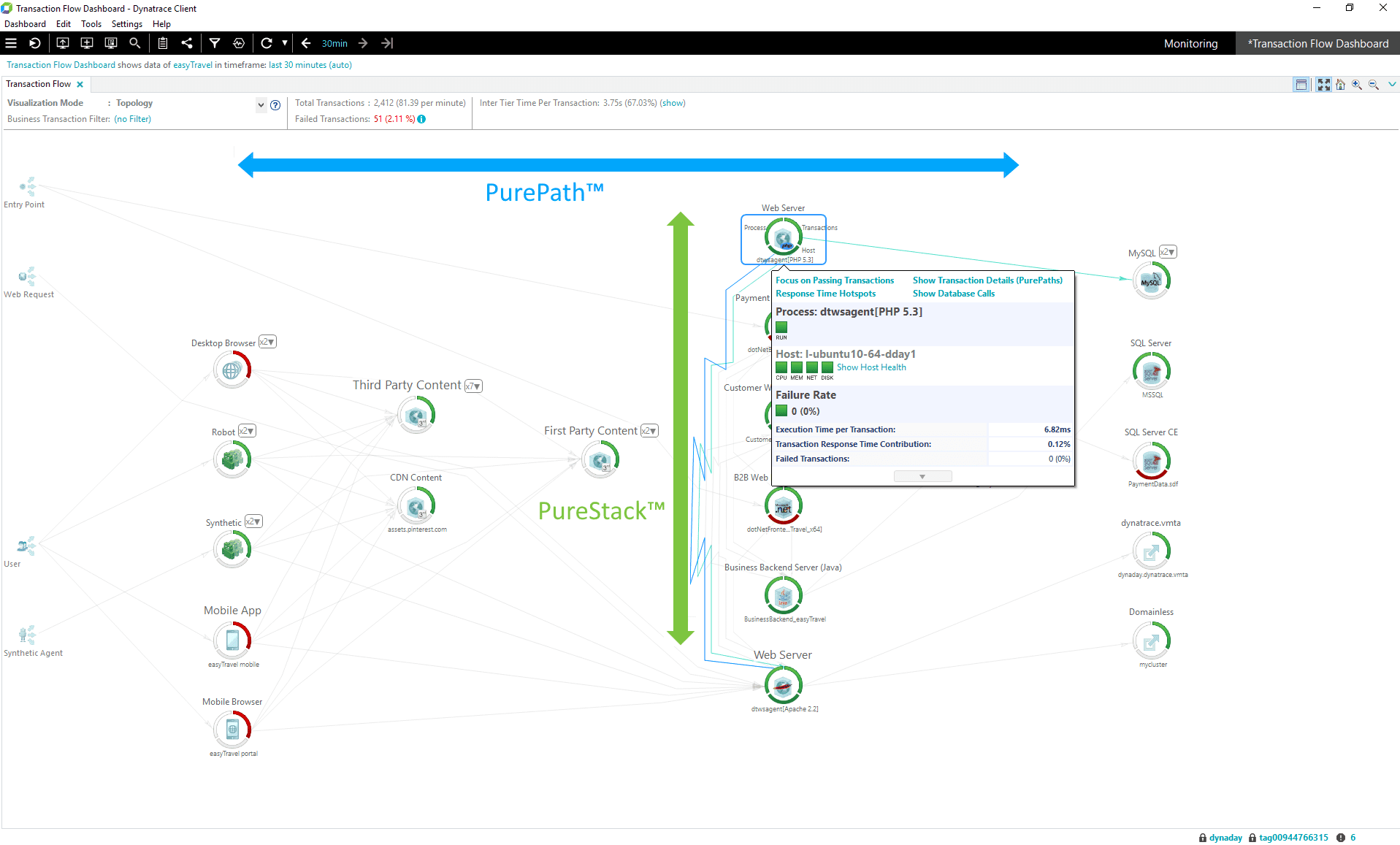Screen dimensions: 1400x845
Task: Click the failed transactions info icon
Action: (421, 119)
